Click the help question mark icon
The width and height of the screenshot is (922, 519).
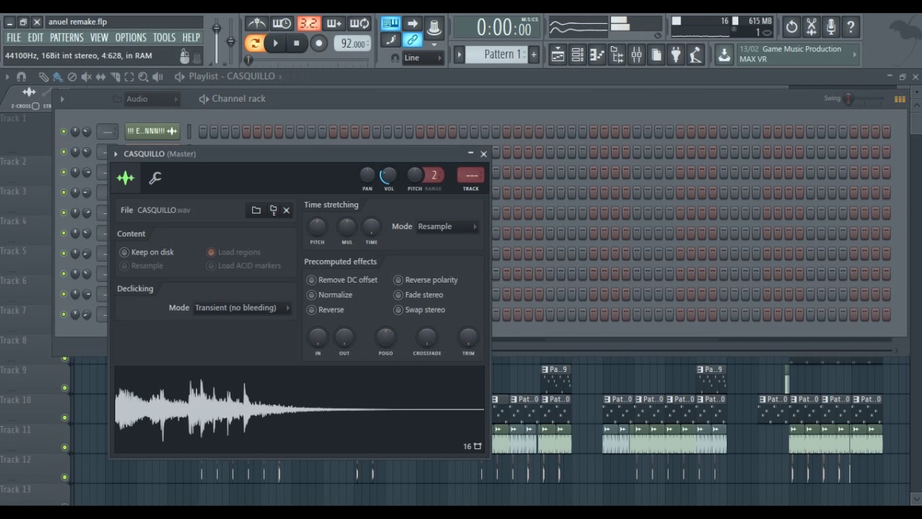point(850,27)
